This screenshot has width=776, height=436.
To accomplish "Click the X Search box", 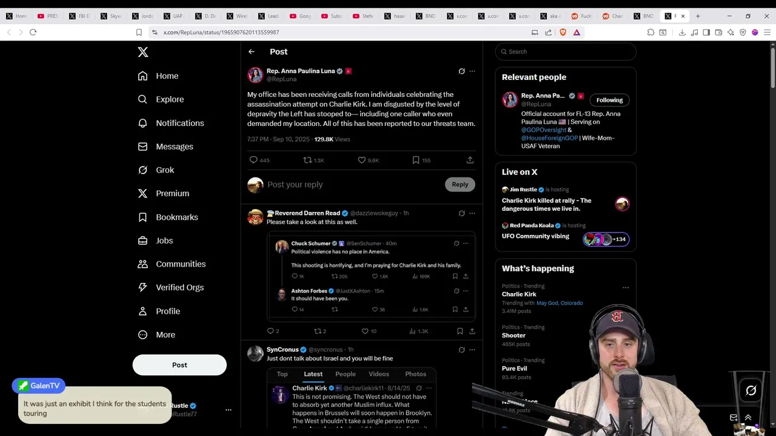I will click(x=566, y=51).
